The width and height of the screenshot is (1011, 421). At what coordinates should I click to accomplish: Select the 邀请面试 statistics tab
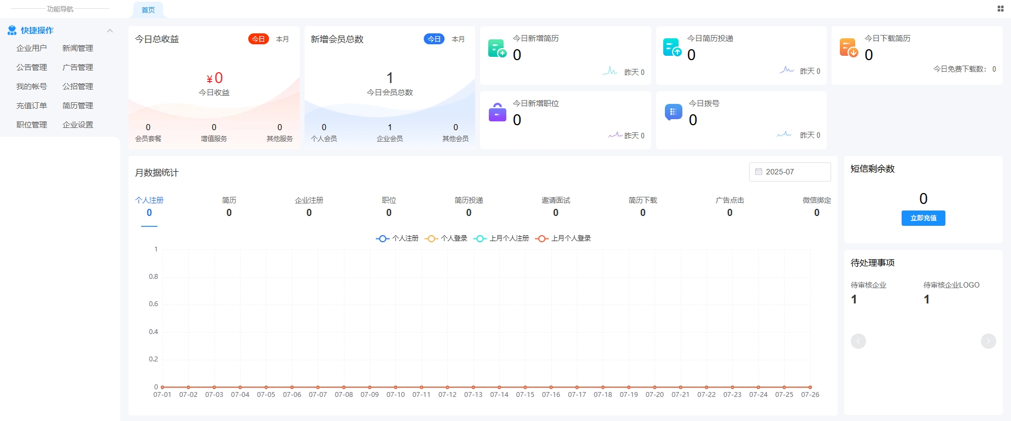556,207
